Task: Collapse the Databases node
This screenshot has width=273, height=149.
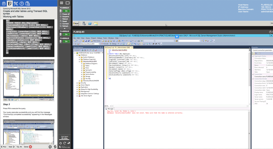Action: pyautogui.click(x=77, y=55)
